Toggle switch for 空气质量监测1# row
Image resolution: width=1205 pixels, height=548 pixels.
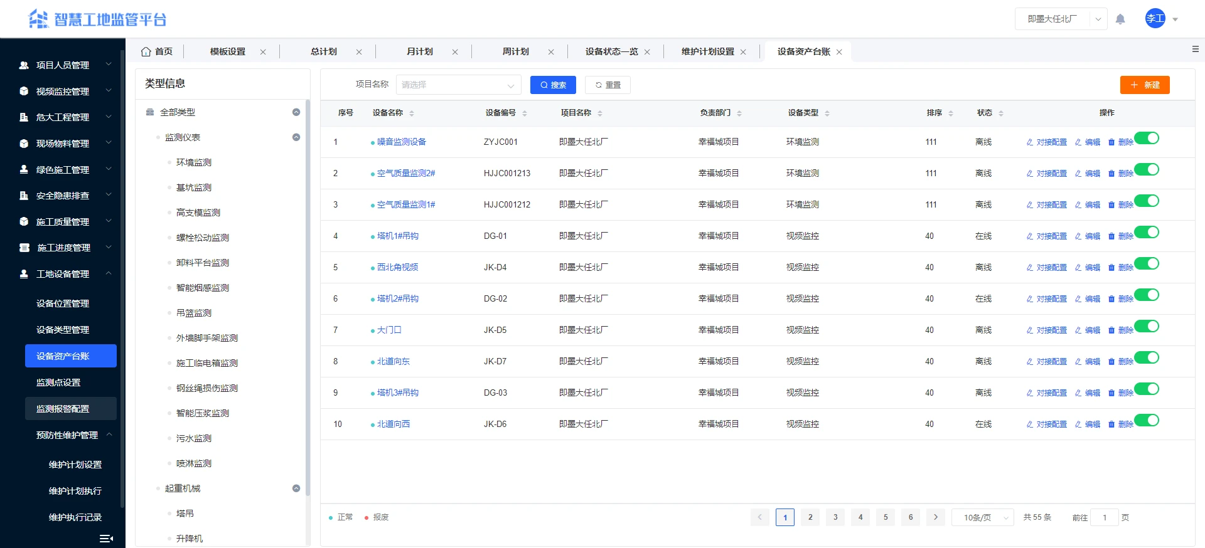(x=1147, y=201)
